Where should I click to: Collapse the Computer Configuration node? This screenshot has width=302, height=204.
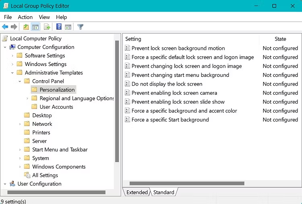(x=5, y=47)
